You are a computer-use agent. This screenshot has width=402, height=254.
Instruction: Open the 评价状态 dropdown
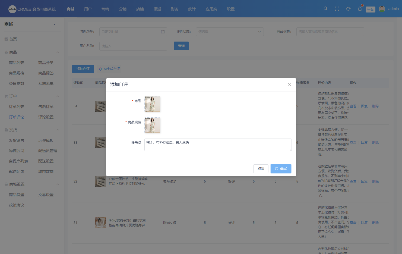pos(230,32)
